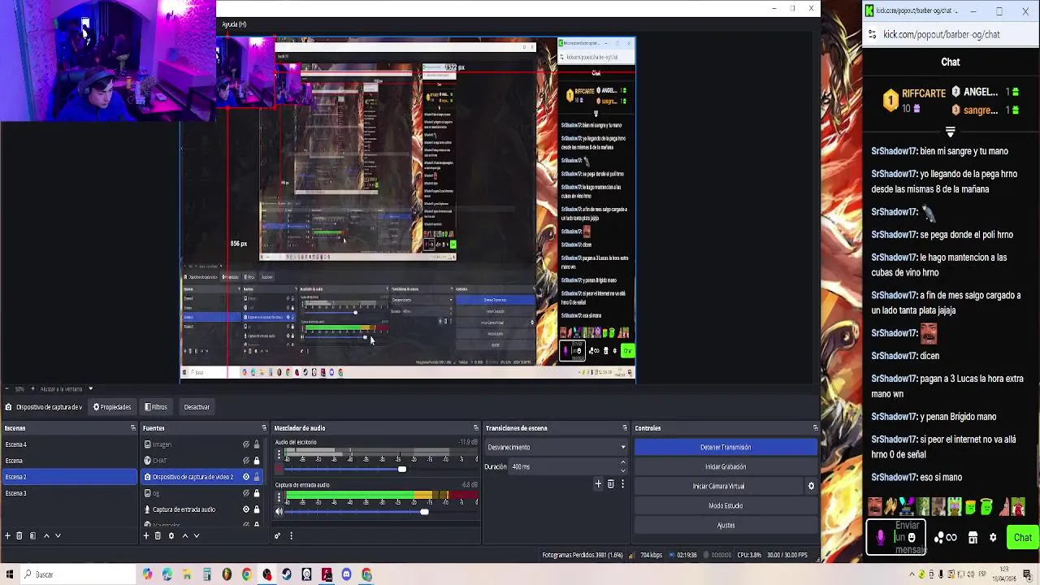Screen dimensions: 1040x585
Task: Open the shop icon in Kick chat
Action: coord(973,538)
